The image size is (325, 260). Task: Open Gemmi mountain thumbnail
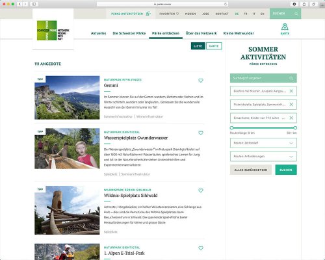click(67, 97)
